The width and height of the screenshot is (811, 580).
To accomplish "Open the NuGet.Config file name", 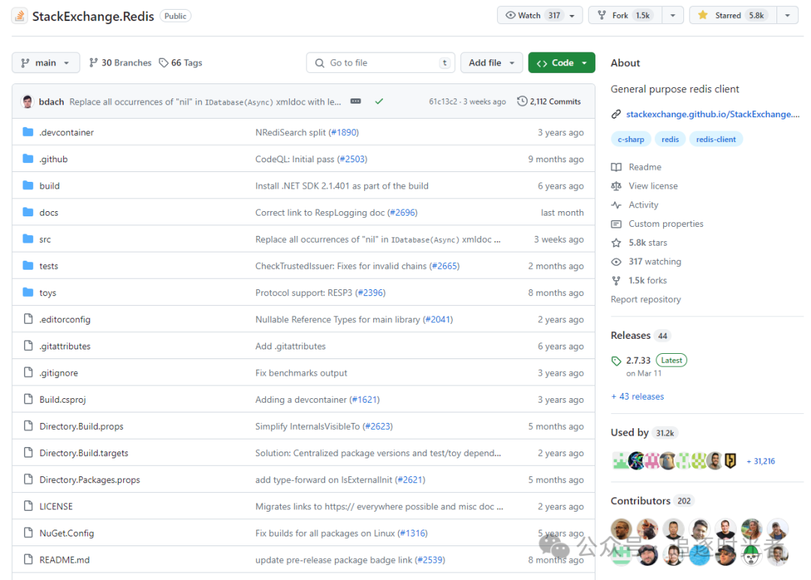I will 67,533.
